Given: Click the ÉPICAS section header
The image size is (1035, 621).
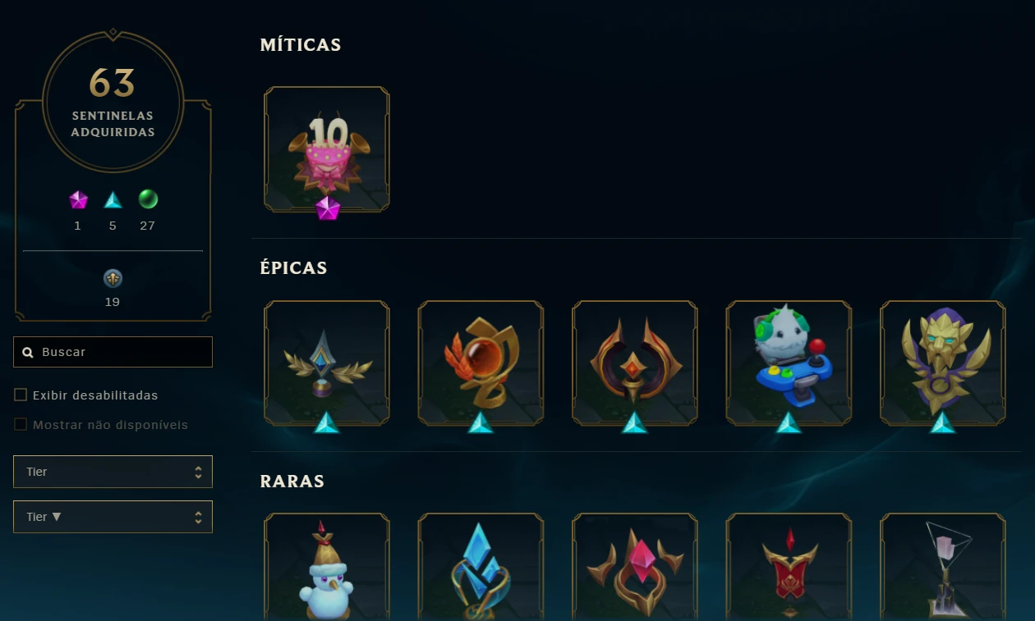Looking at the screenshot, I should (293, 267).
